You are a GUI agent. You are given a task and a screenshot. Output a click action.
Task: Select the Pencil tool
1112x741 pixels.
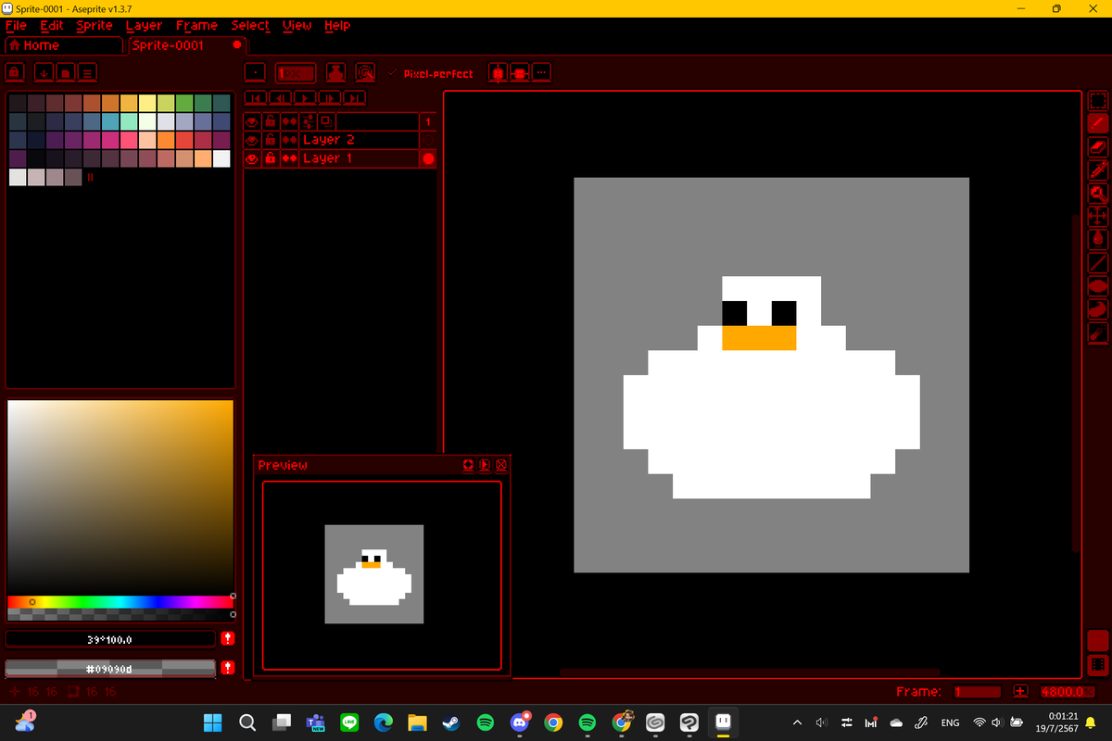[1097, 123]
